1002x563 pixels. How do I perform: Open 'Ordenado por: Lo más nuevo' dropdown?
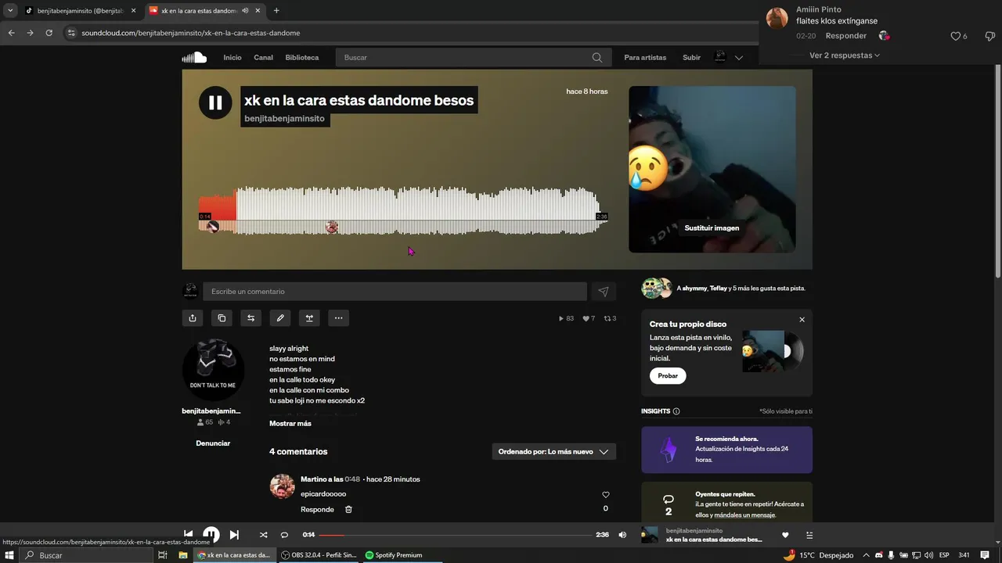tap(553, 451)
